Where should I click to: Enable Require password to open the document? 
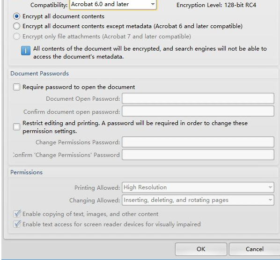tap(16, 87)
